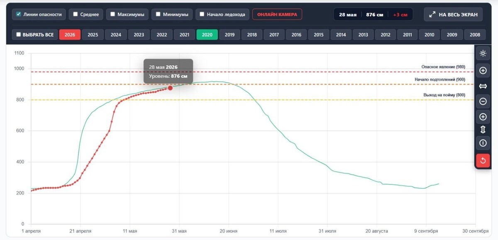498x240 pixels.
Task: Select the 2019 year button
Action: [x=229, y=35]
